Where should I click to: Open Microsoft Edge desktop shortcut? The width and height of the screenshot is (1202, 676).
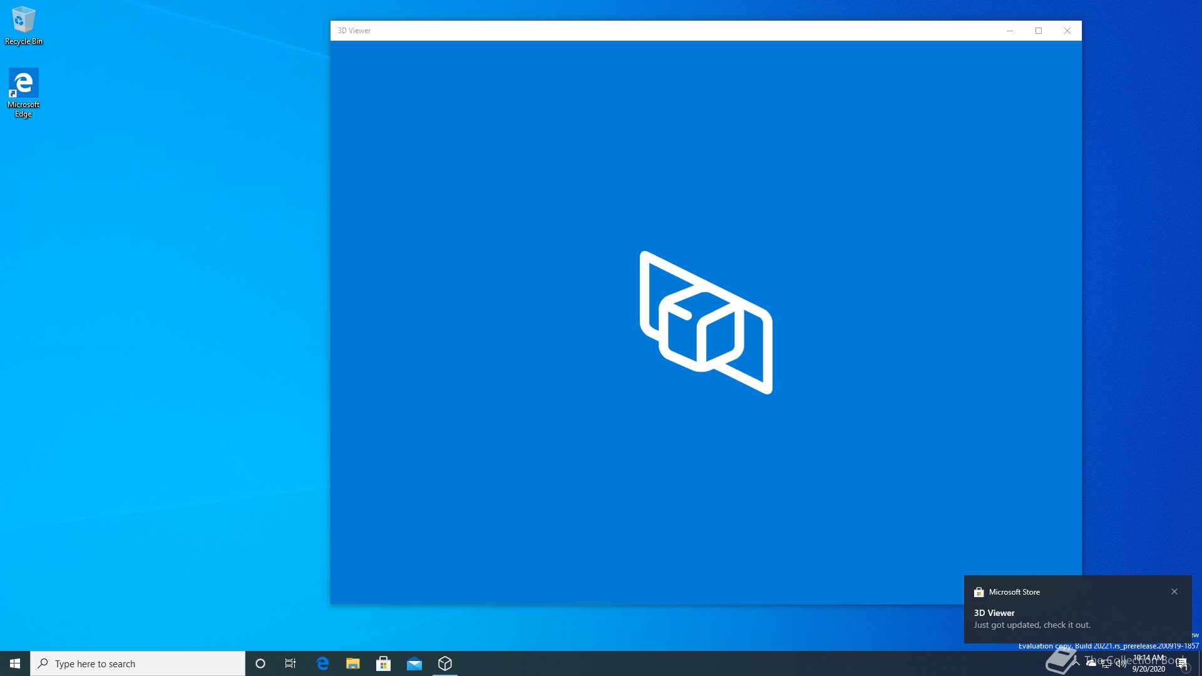point(24,93)
